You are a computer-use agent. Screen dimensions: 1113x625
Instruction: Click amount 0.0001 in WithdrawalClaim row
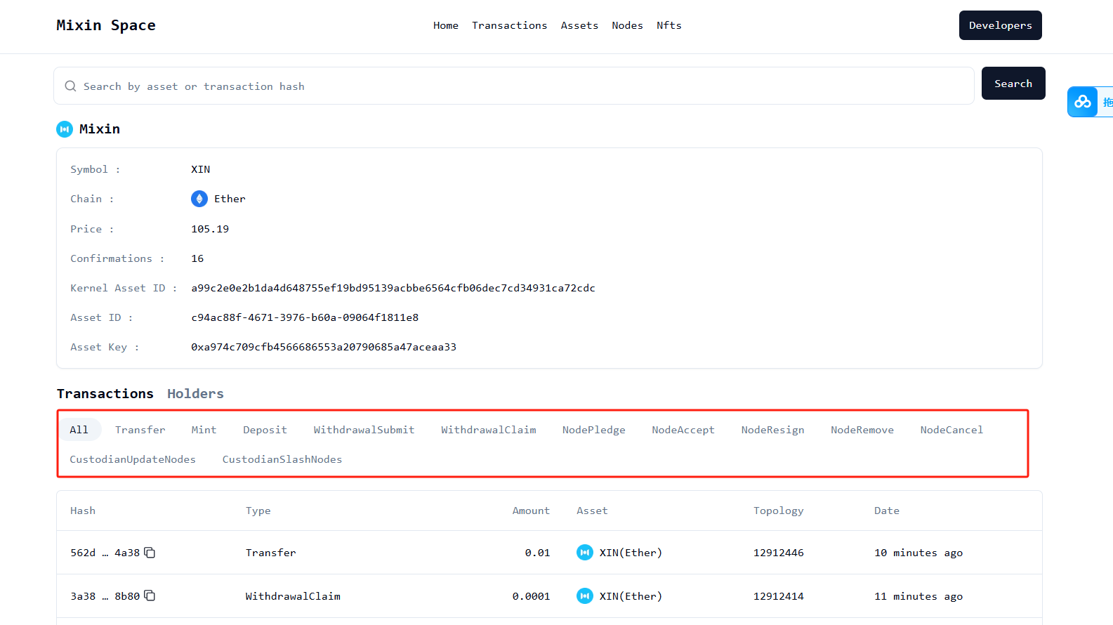[x=531, y=596]
